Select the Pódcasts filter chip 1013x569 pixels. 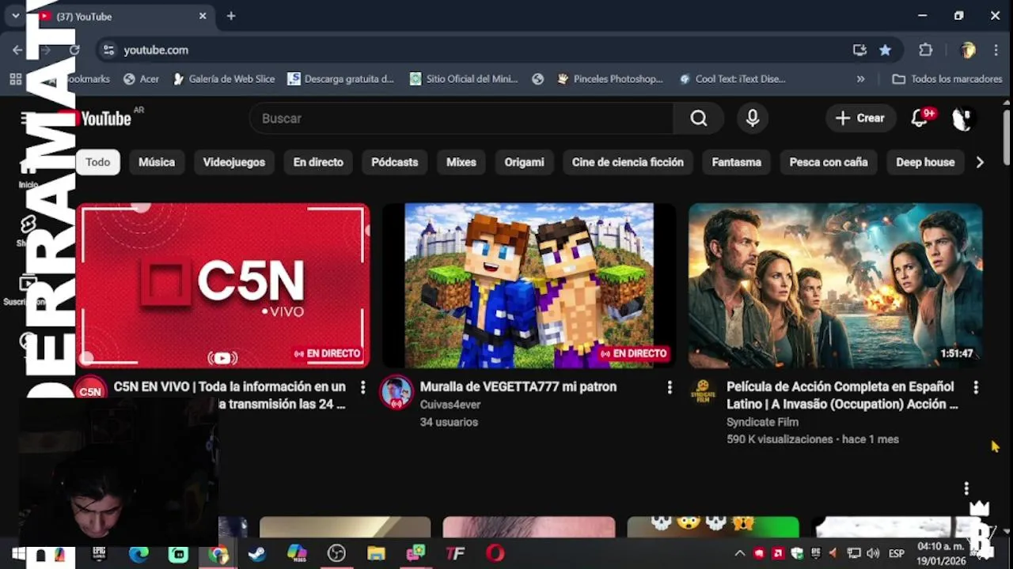click(394, 162)
